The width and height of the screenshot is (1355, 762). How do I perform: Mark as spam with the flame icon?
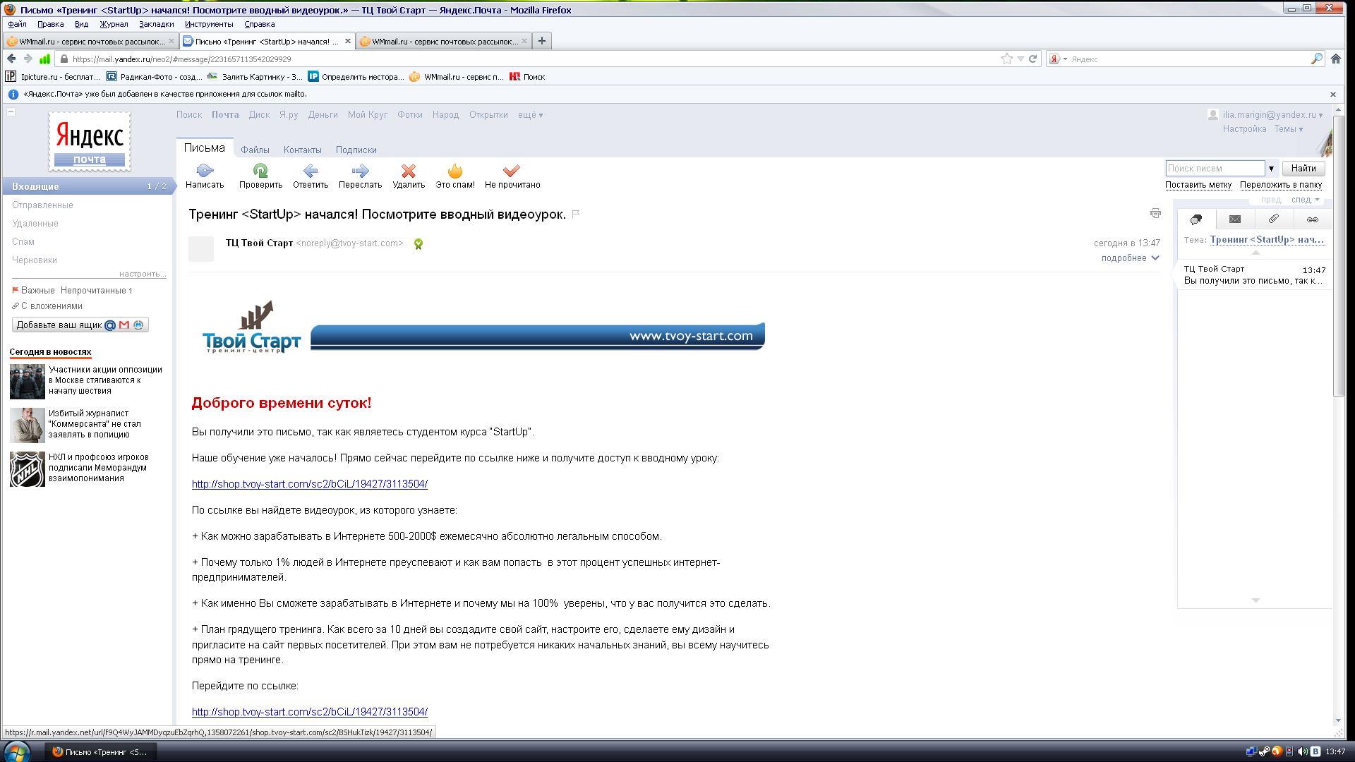tap(455, 170)
